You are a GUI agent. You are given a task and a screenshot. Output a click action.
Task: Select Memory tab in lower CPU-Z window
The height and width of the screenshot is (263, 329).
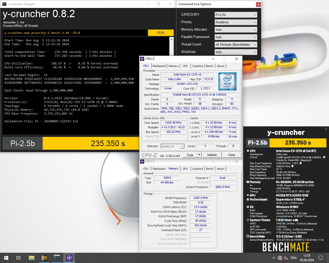[x=173, y=168]
